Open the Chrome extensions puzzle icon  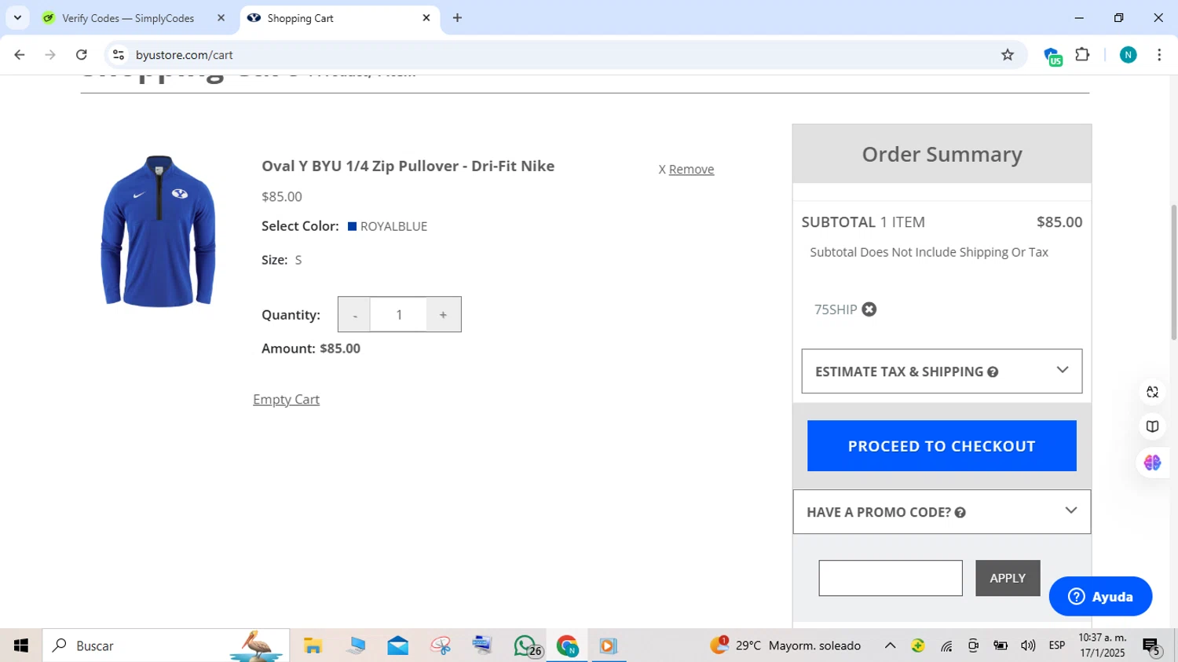click(1082, 55)
